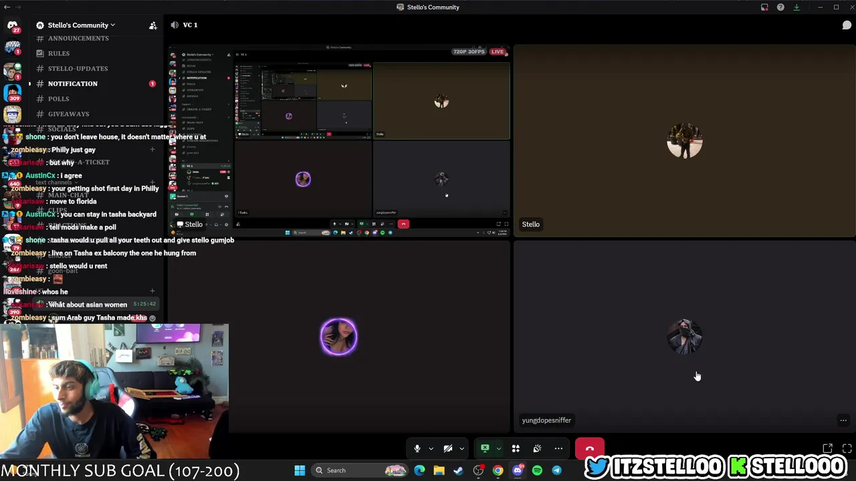
Task: Open the Help question mark icon
Action: point(780,7)
